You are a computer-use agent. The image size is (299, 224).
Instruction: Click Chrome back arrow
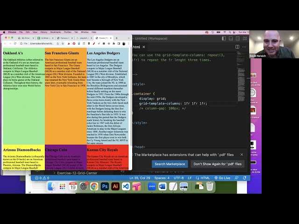5,43
